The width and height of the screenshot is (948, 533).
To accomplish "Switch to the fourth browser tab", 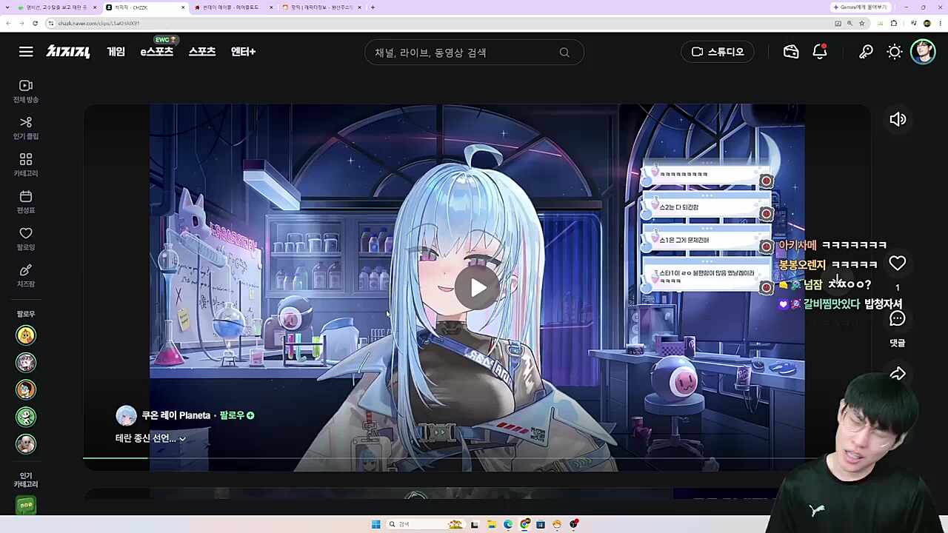I will 321,7.
